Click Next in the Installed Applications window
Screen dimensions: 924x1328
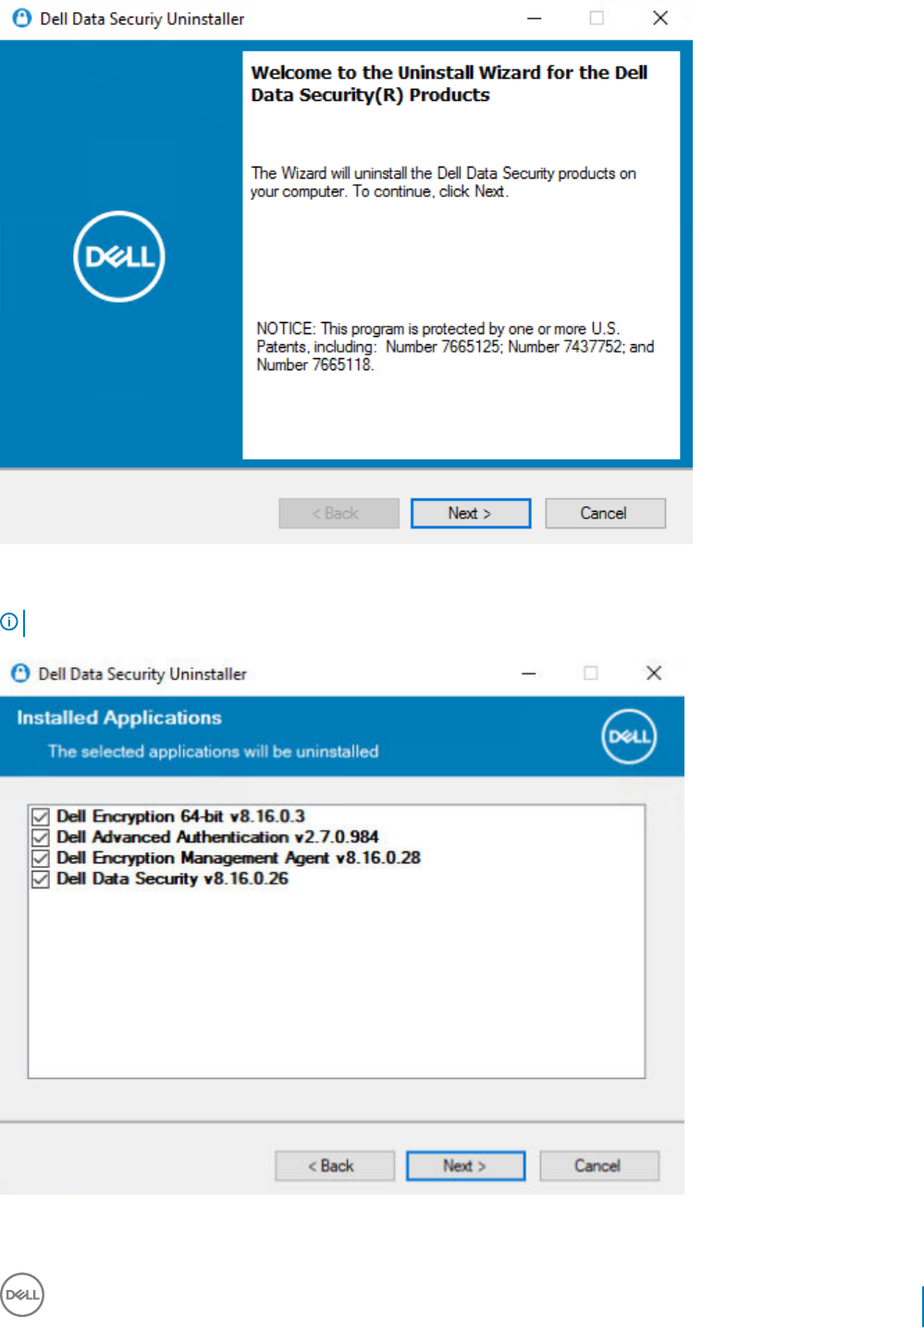[465, 1166]
